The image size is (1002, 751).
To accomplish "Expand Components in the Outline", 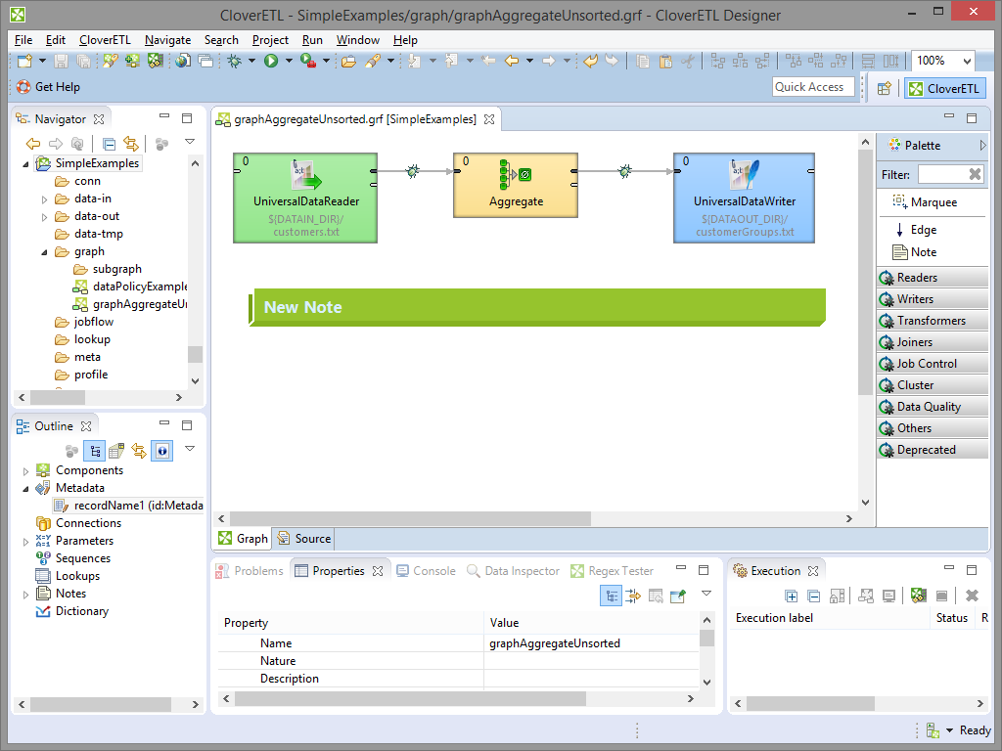I will pos(25,471).
